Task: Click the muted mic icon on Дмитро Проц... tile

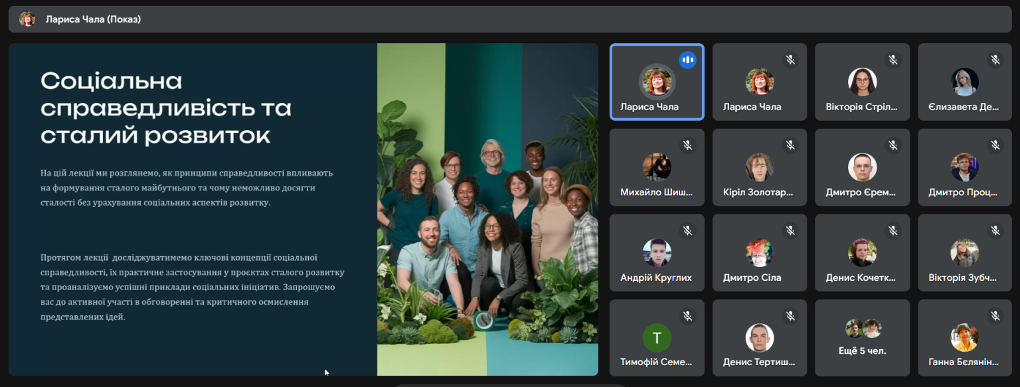Action: click(995, 145)
